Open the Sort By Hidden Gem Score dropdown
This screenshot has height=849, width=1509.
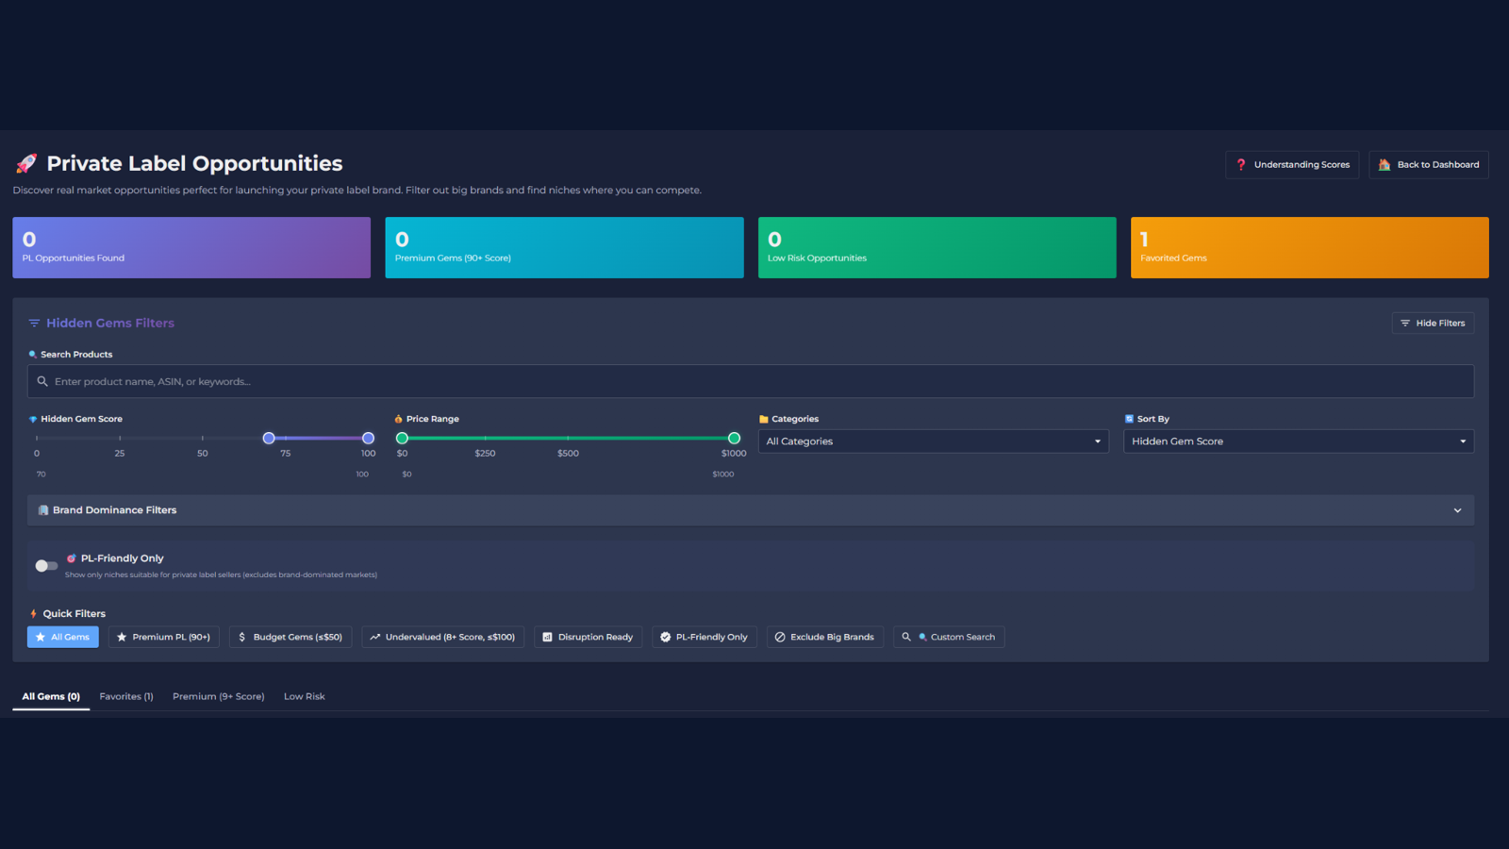point(1298,441)
